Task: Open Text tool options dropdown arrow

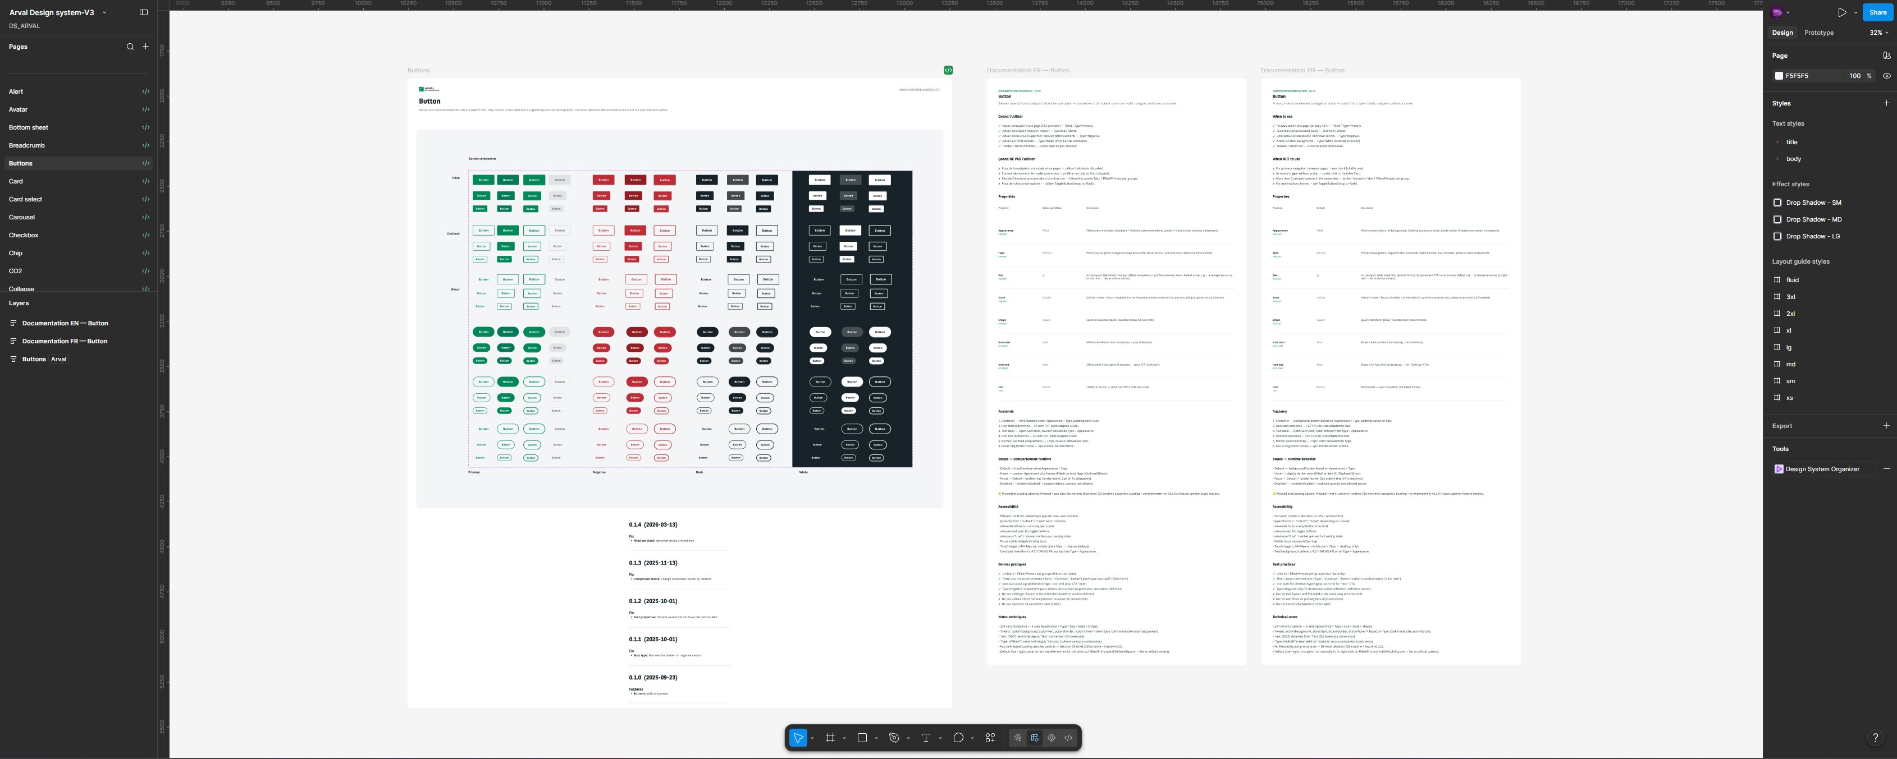Action: point(940,738)
